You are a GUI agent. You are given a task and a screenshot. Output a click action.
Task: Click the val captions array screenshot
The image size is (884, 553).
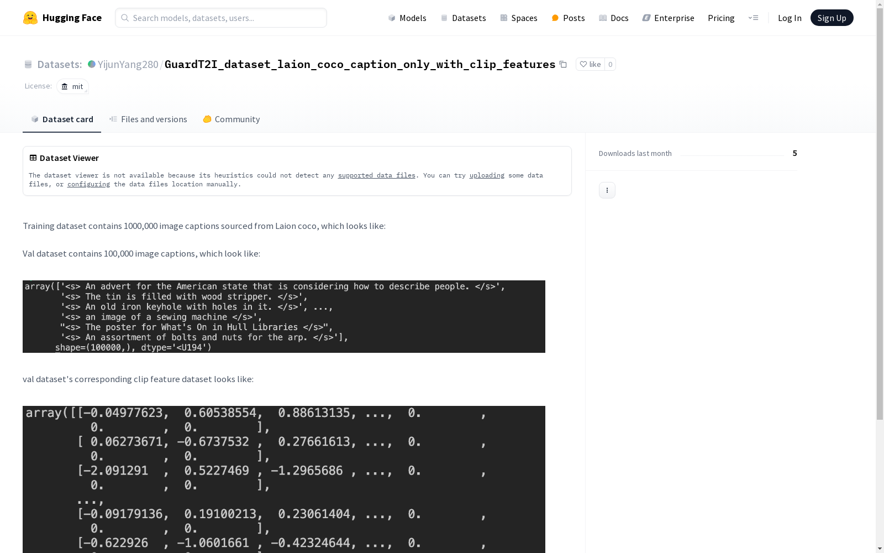point(284,316)
